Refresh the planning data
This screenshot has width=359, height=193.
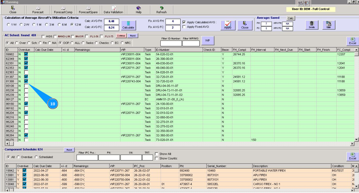(x=161, y=10)
